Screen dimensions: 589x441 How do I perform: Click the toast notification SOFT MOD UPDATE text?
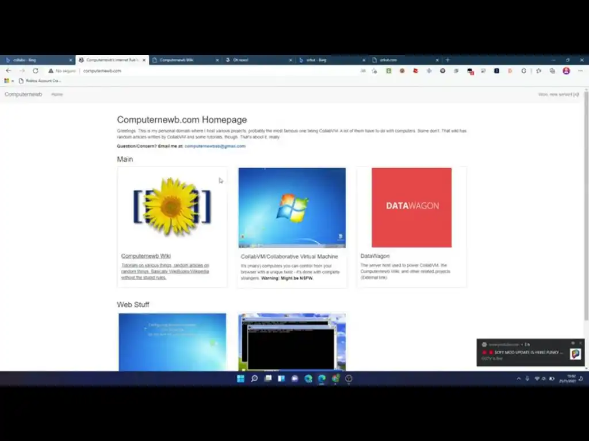click(529, 352)
